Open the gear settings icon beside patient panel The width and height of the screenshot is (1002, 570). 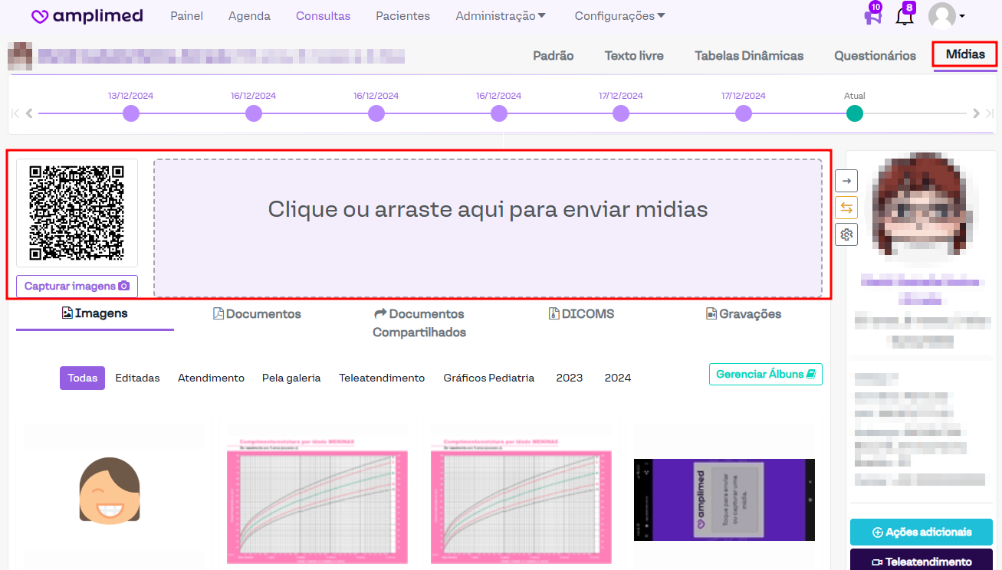coord(846,234)
